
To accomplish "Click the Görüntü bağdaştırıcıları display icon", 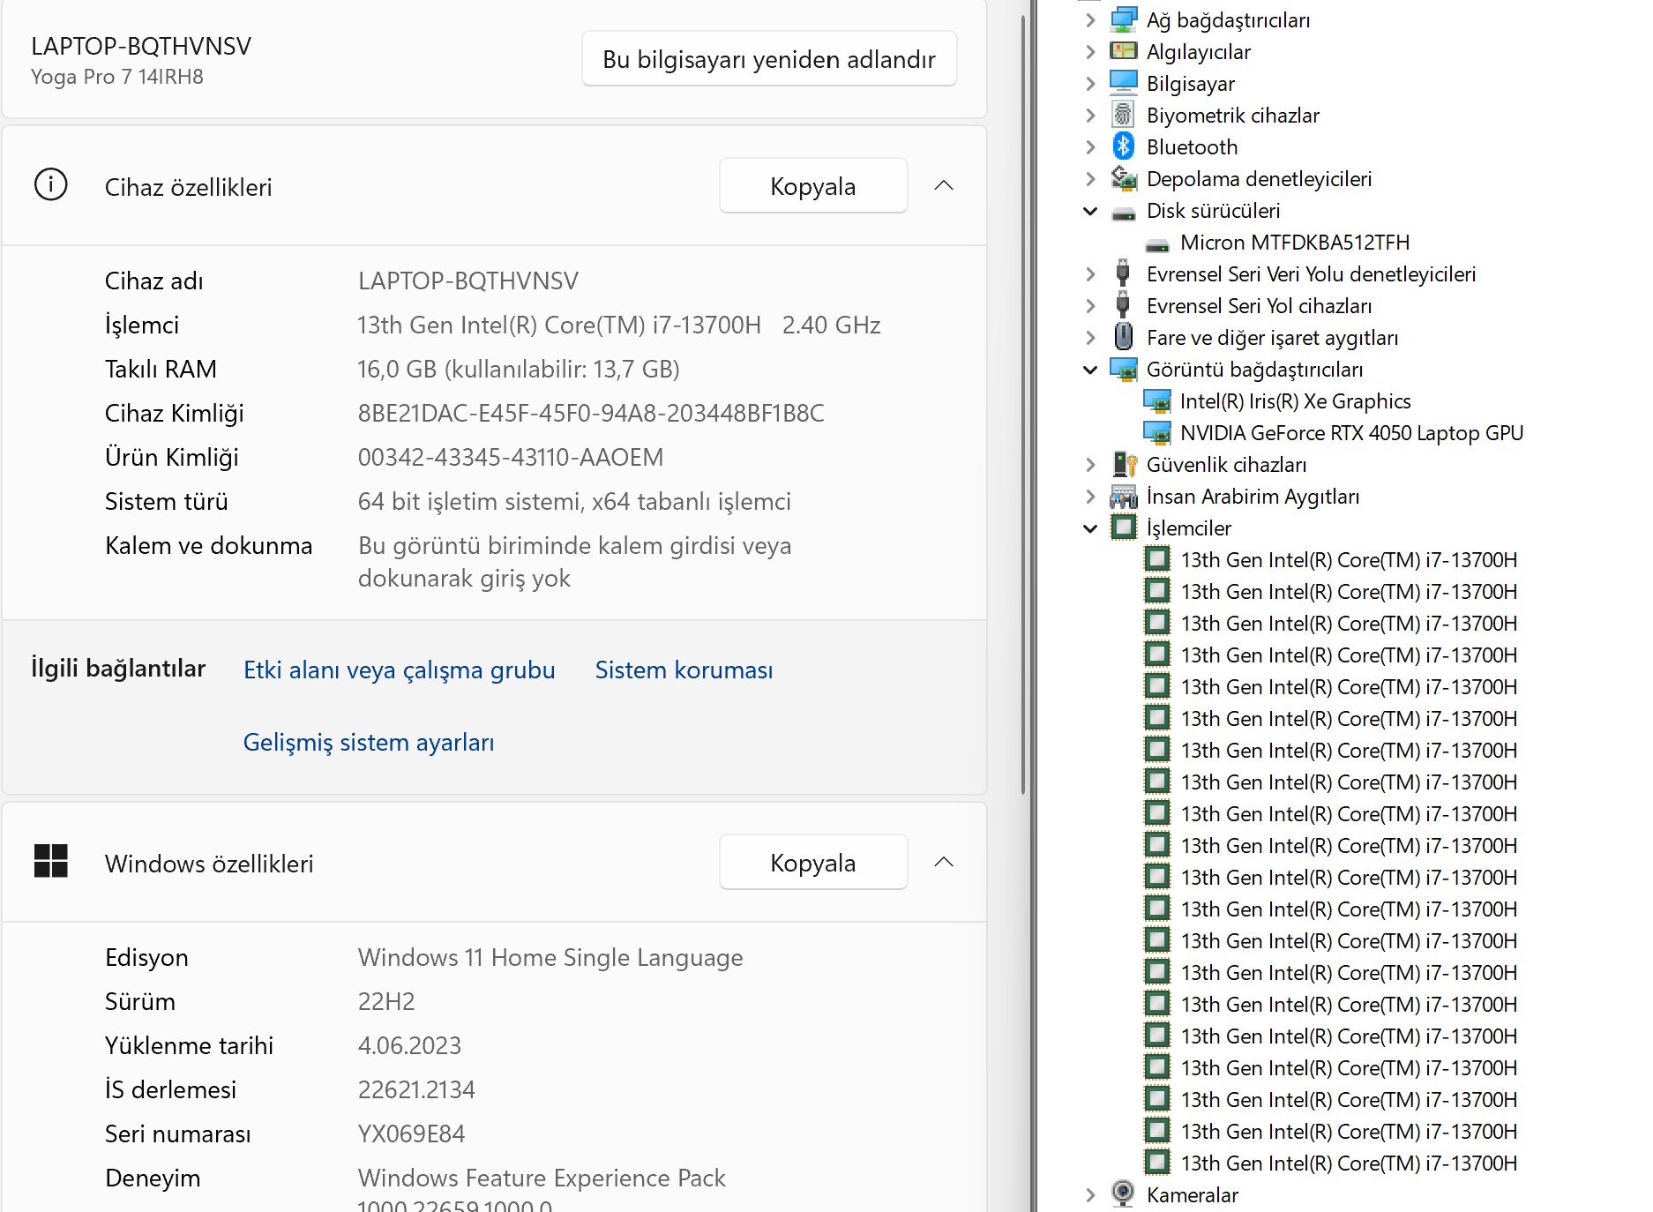I will tap(1123, 369).
